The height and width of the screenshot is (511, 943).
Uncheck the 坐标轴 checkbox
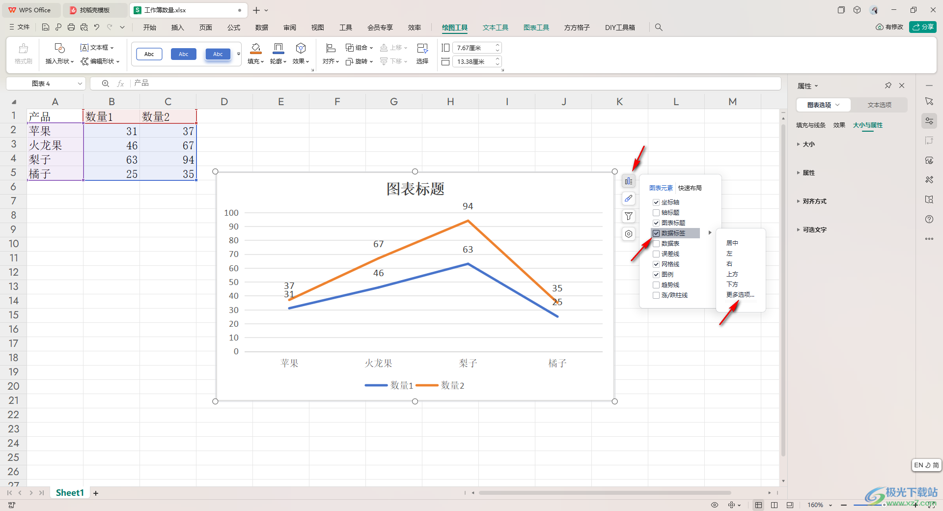[656, 202]
